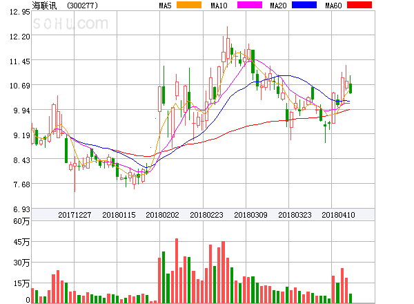Click the 11.45 price axis label
Image resolution: width=414 pixels, height=304 pixels.
pyautogui.click(x=20, y=61)
